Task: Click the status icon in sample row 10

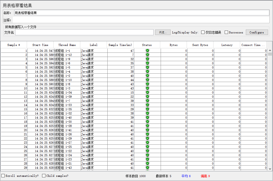Action: (x=147, y=88)
